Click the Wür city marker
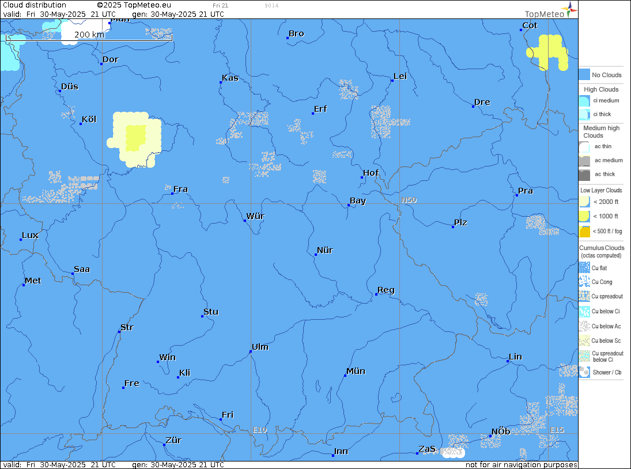 coord(245,221)
